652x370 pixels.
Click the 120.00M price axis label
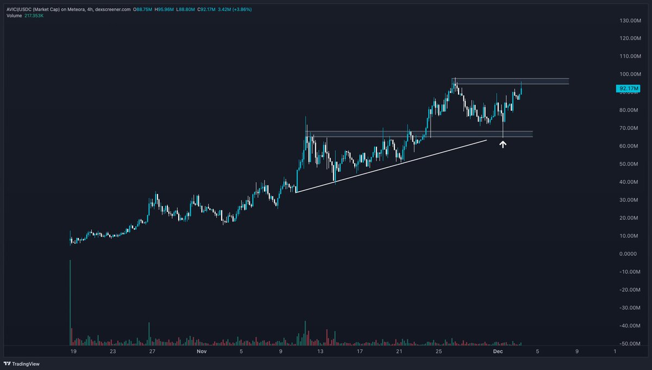[630, 38]
